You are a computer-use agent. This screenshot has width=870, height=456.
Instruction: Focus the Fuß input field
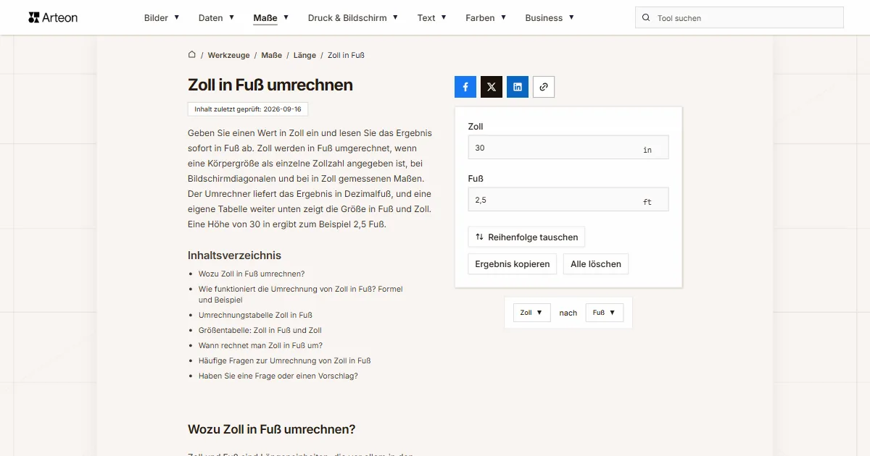[x=568, y=200]
